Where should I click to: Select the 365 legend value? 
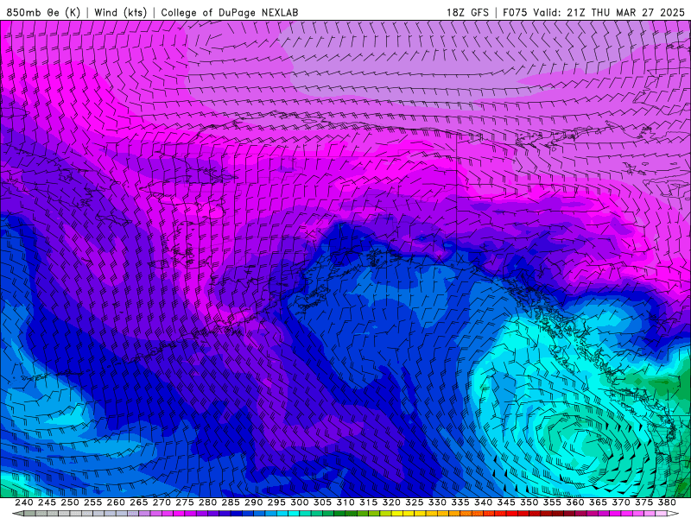tap(598, 502)
